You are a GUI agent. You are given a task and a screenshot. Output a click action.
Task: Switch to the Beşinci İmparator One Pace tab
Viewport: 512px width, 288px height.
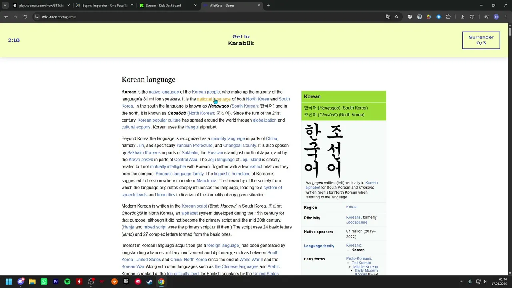(104, 6)
